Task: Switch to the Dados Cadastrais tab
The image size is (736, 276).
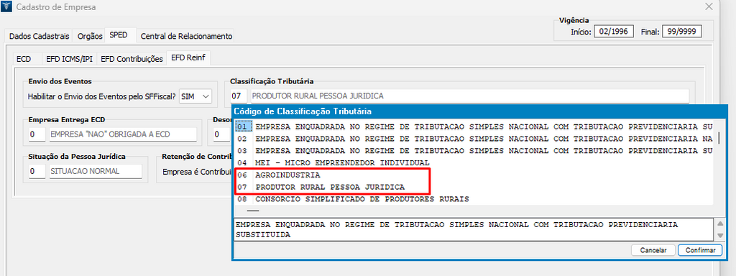Action: click(40, 36)
